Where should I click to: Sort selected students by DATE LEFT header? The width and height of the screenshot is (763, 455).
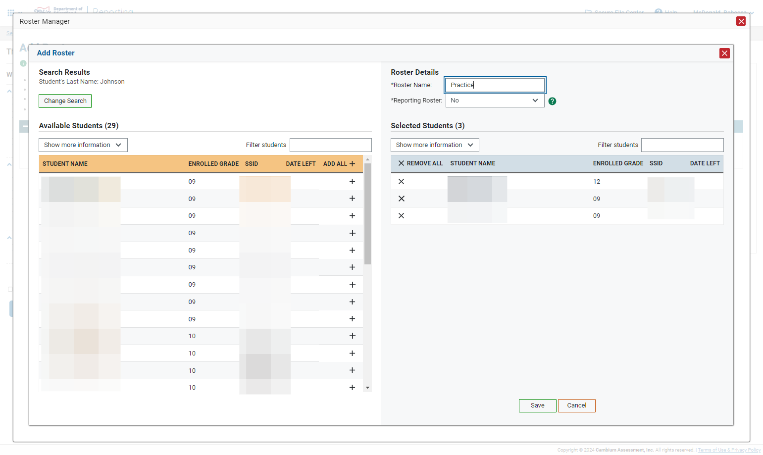[x=705, y=163]
